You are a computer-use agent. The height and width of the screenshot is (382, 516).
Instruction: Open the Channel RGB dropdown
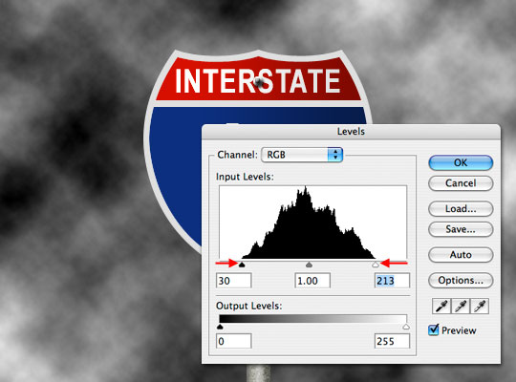302,155
